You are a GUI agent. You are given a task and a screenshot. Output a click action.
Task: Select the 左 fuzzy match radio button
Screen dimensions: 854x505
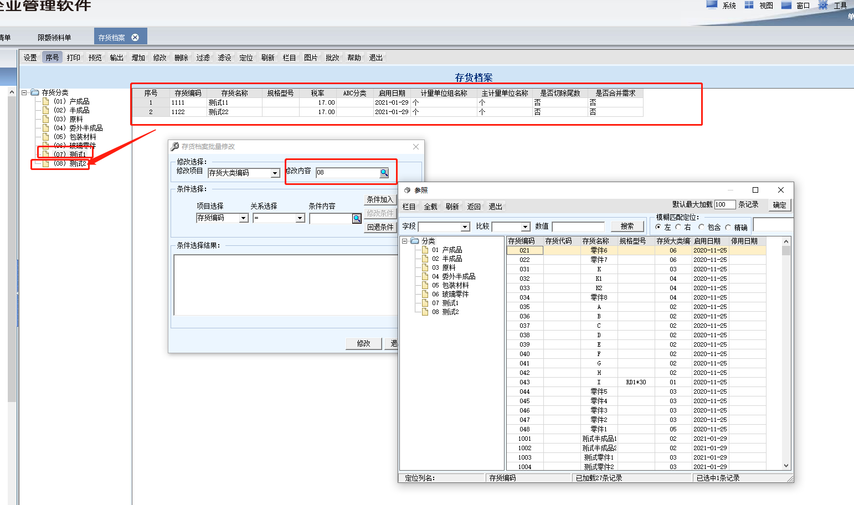tap(658, 227)
